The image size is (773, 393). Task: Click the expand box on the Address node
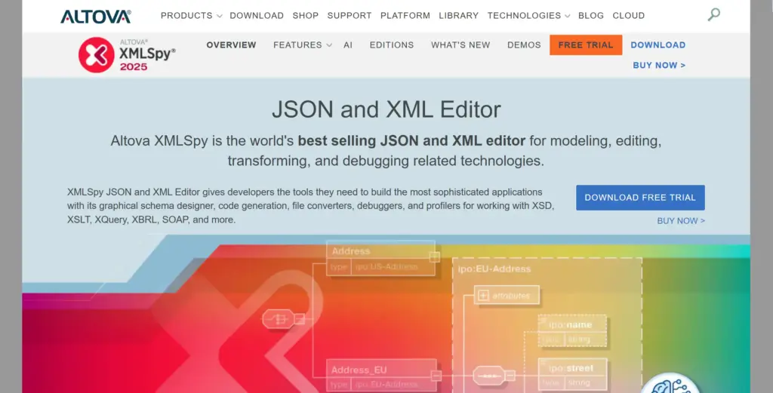click(x=435, y=257)
